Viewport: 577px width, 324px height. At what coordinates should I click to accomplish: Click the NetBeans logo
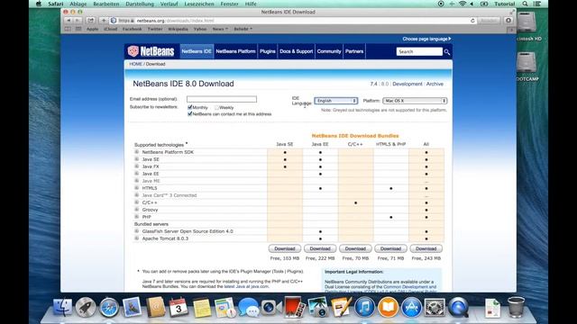pos(151,51)
